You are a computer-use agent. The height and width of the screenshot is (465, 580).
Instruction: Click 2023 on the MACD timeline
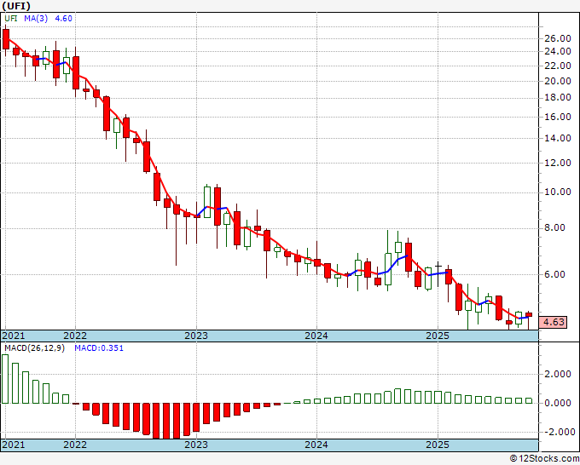[196, 445]
